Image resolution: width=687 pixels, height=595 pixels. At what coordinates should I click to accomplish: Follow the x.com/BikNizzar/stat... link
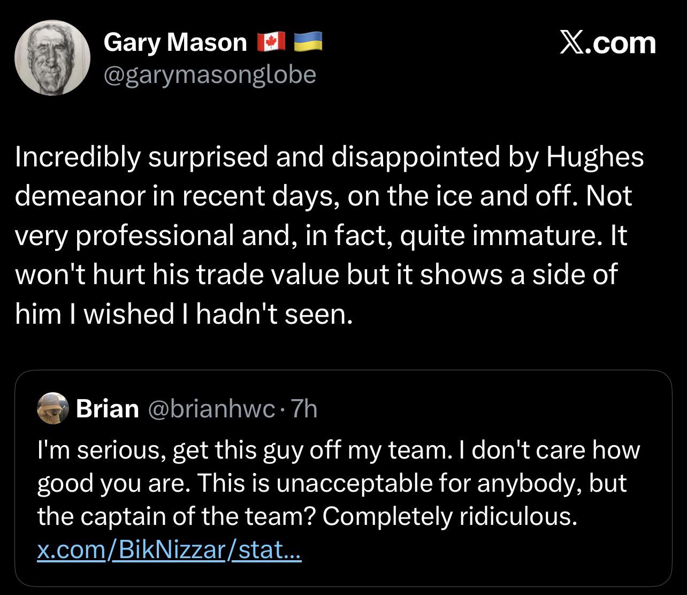(170, 550)
